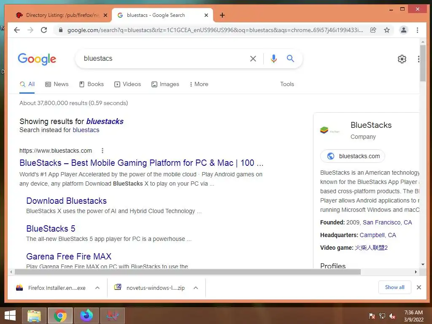Select the All results tab

click(x=27, y=84)
